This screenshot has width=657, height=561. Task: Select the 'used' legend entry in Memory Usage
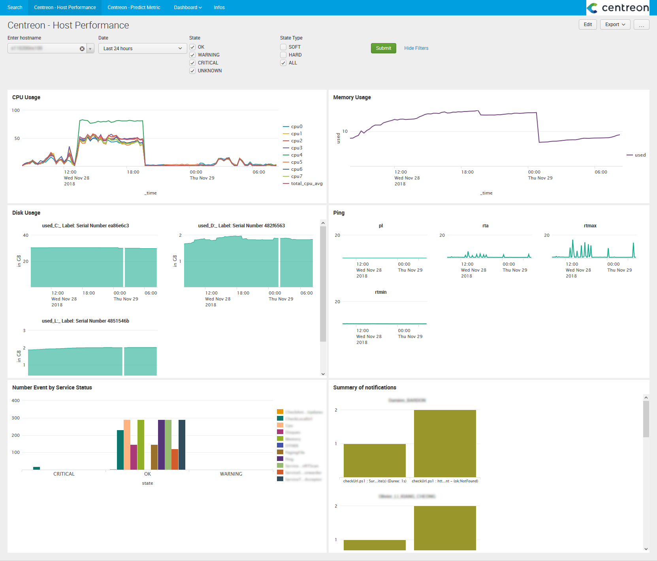[x=636, y=155]
